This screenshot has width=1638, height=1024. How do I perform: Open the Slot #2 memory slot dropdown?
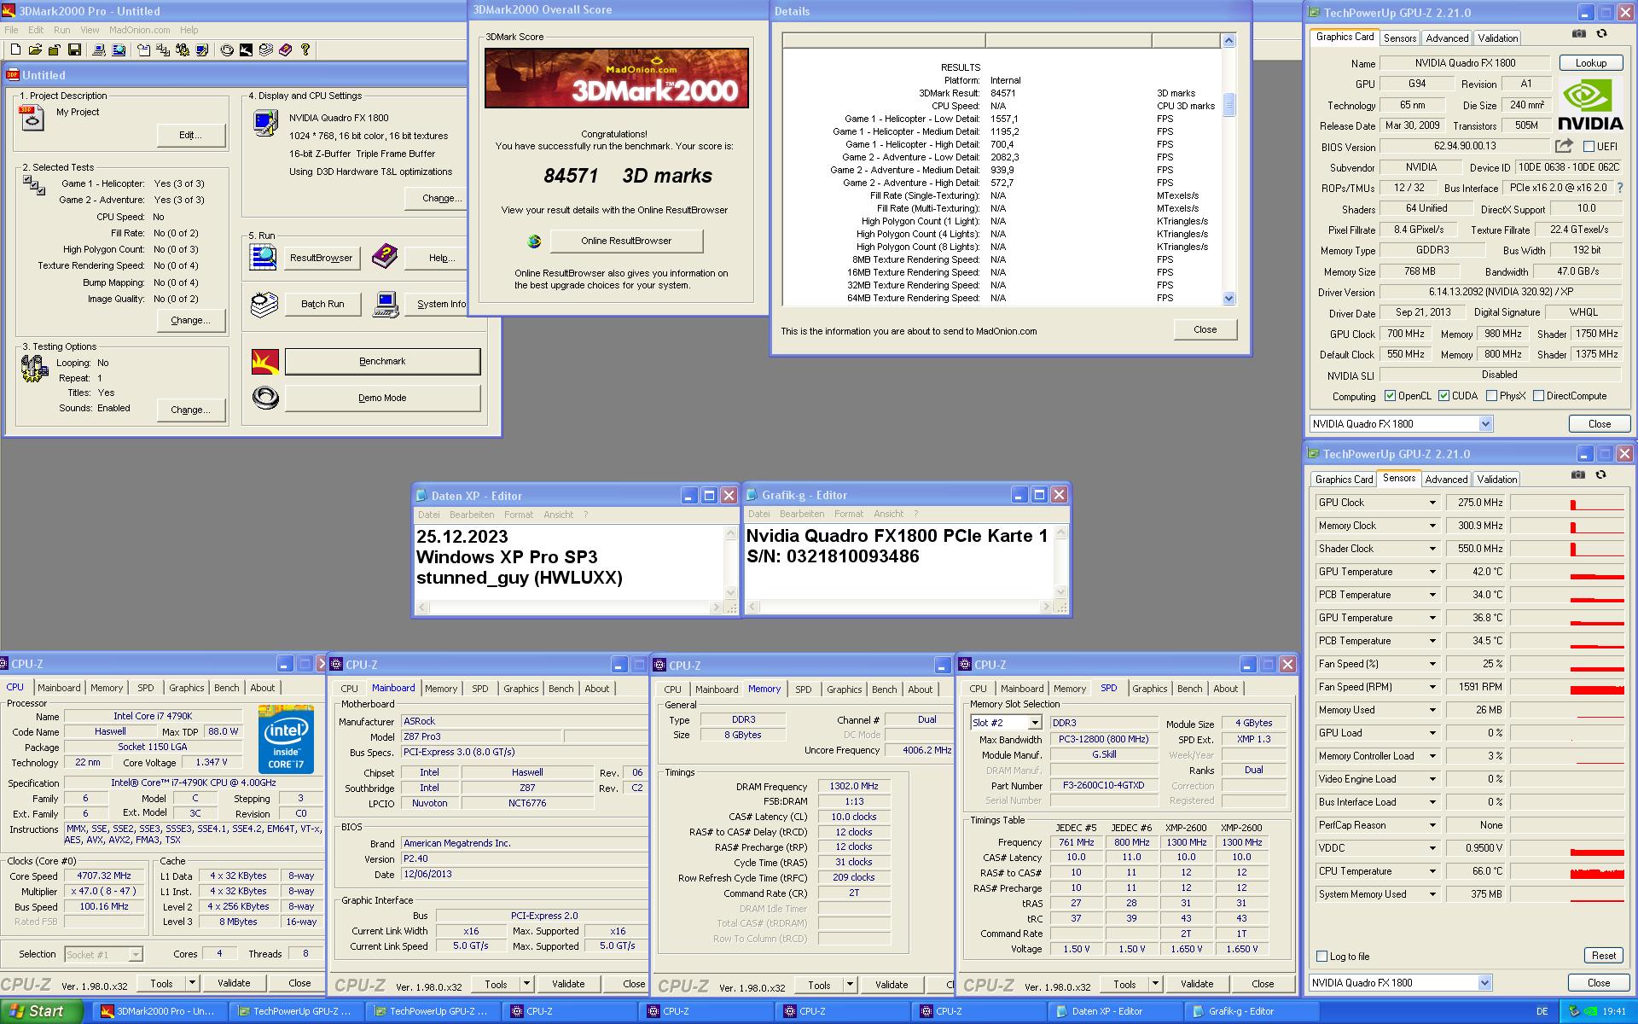(x=1035, y=723)
